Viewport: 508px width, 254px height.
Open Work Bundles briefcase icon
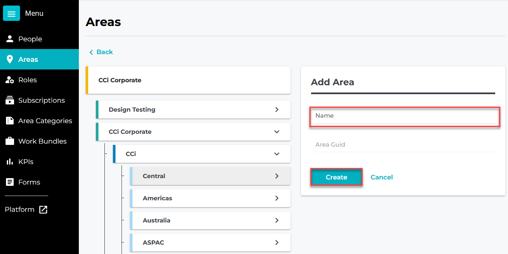tap(10, 141)
